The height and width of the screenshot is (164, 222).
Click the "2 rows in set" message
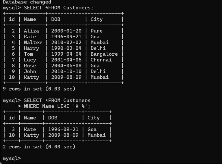click(39, 147)
